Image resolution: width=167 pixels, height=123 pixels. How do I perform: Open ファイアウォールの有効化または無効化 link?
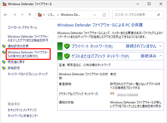coord(28,54)
